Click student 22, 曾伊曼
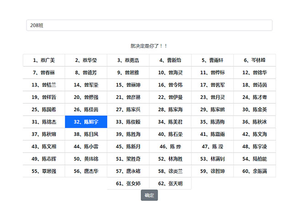 (x=170, y=97)
